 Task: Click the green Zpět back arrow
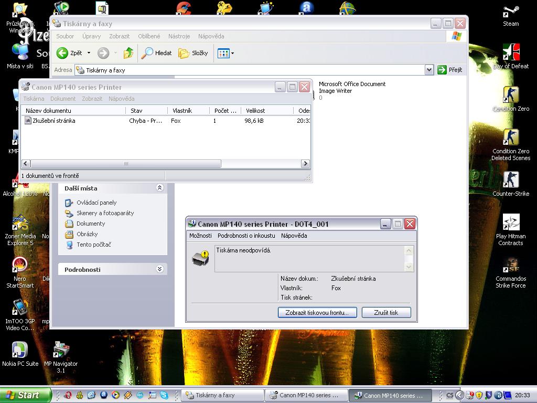click(x=62, y=53)
